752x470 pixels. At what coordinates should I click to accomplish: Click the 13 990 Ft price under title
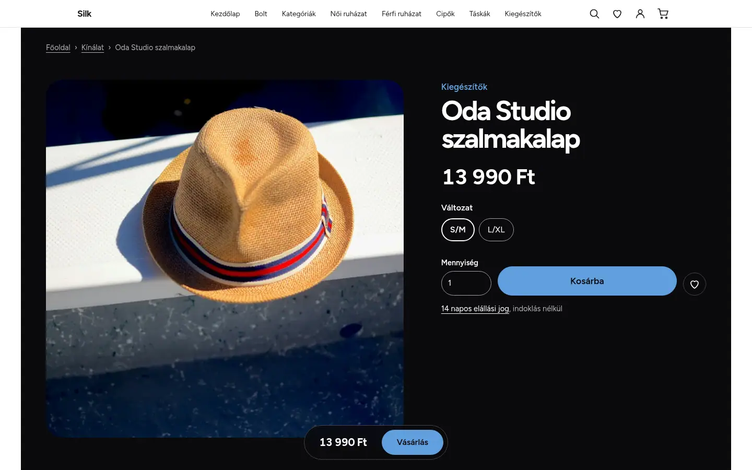[x=488, y=177]
